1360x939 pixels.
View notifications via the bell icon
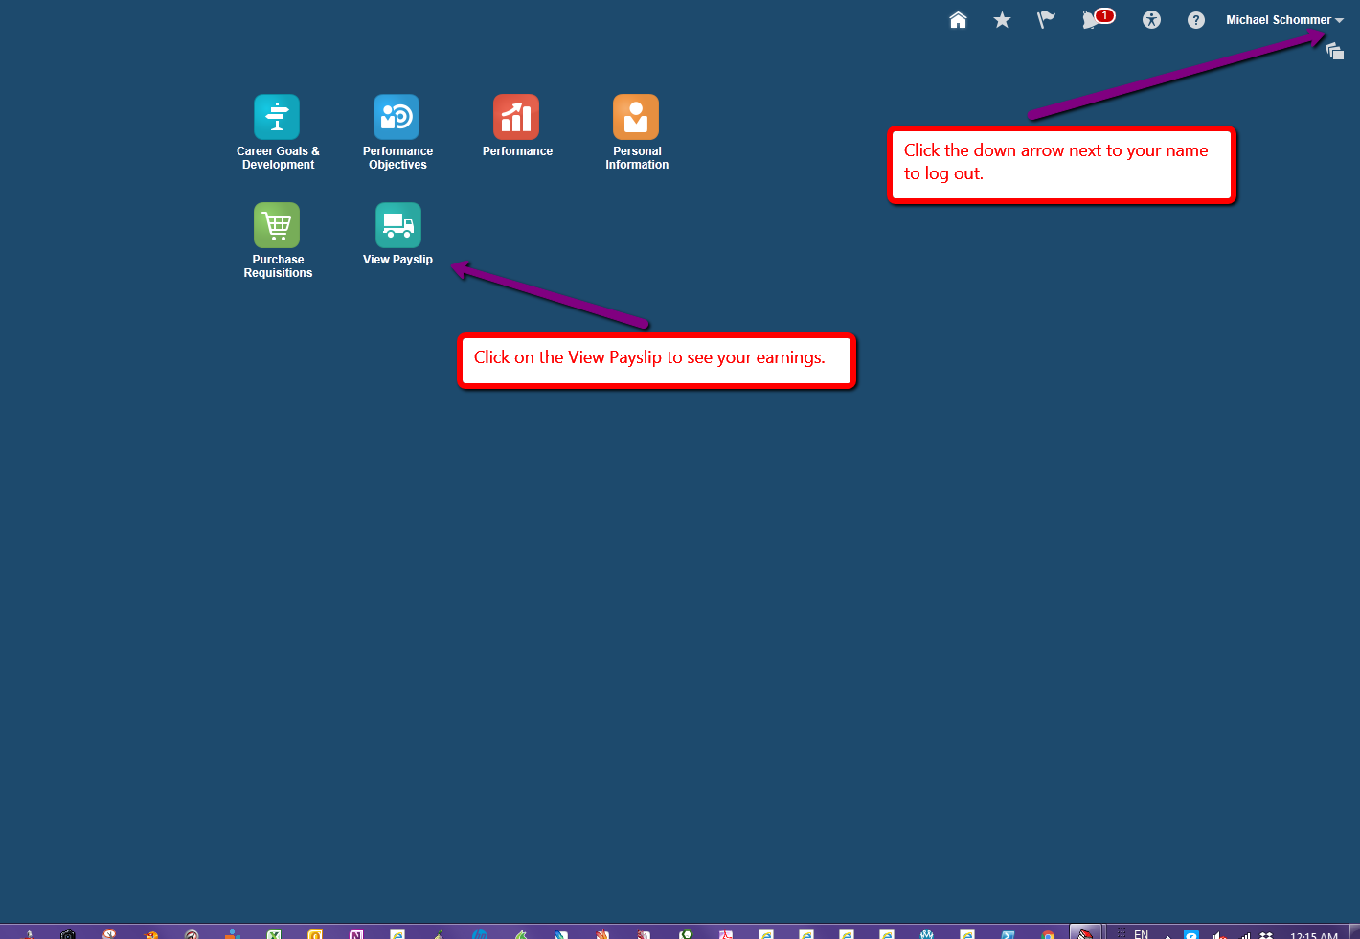point(1090,21)
